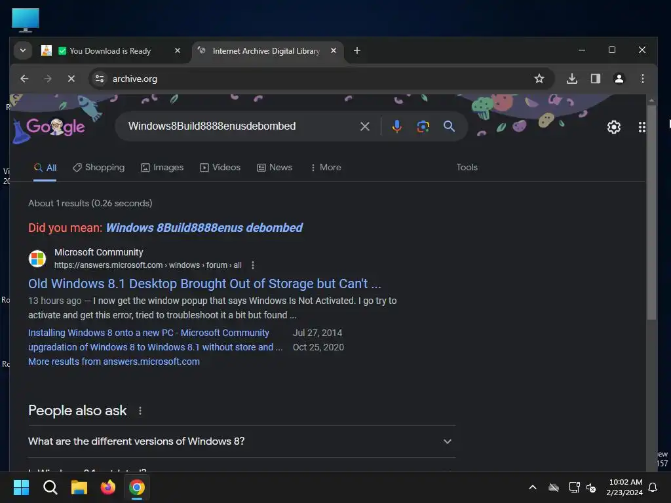Screen dimensions: 671x503
Task: Open Windows Start menu
Action: [x=22, y=487]
